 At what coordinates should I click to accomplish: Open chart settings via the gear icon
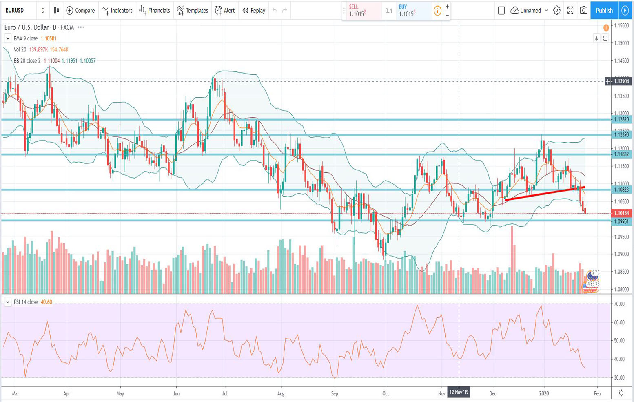coord(556,11)
